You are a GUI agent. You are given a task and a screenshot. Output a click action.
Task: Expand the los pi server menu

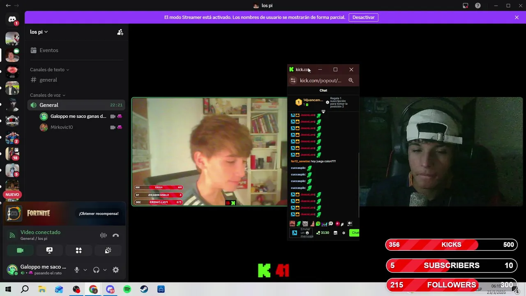[39, 32]
